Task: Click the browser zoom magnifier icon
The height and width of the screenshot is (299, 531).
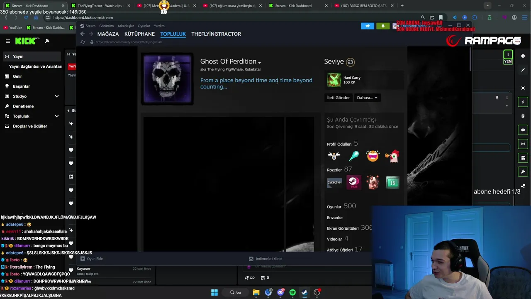Action: tap(423, 17)
